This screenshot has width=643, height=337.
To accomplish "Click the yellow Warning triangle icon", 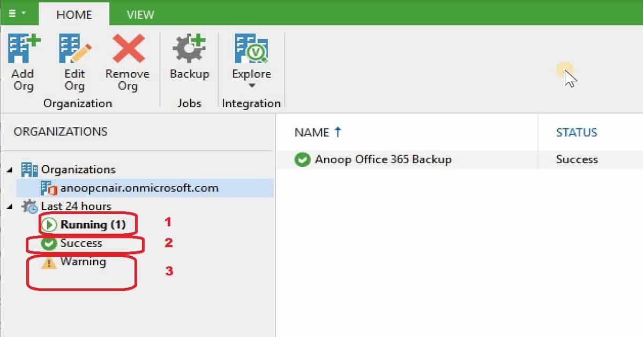I will click(49, 262).
